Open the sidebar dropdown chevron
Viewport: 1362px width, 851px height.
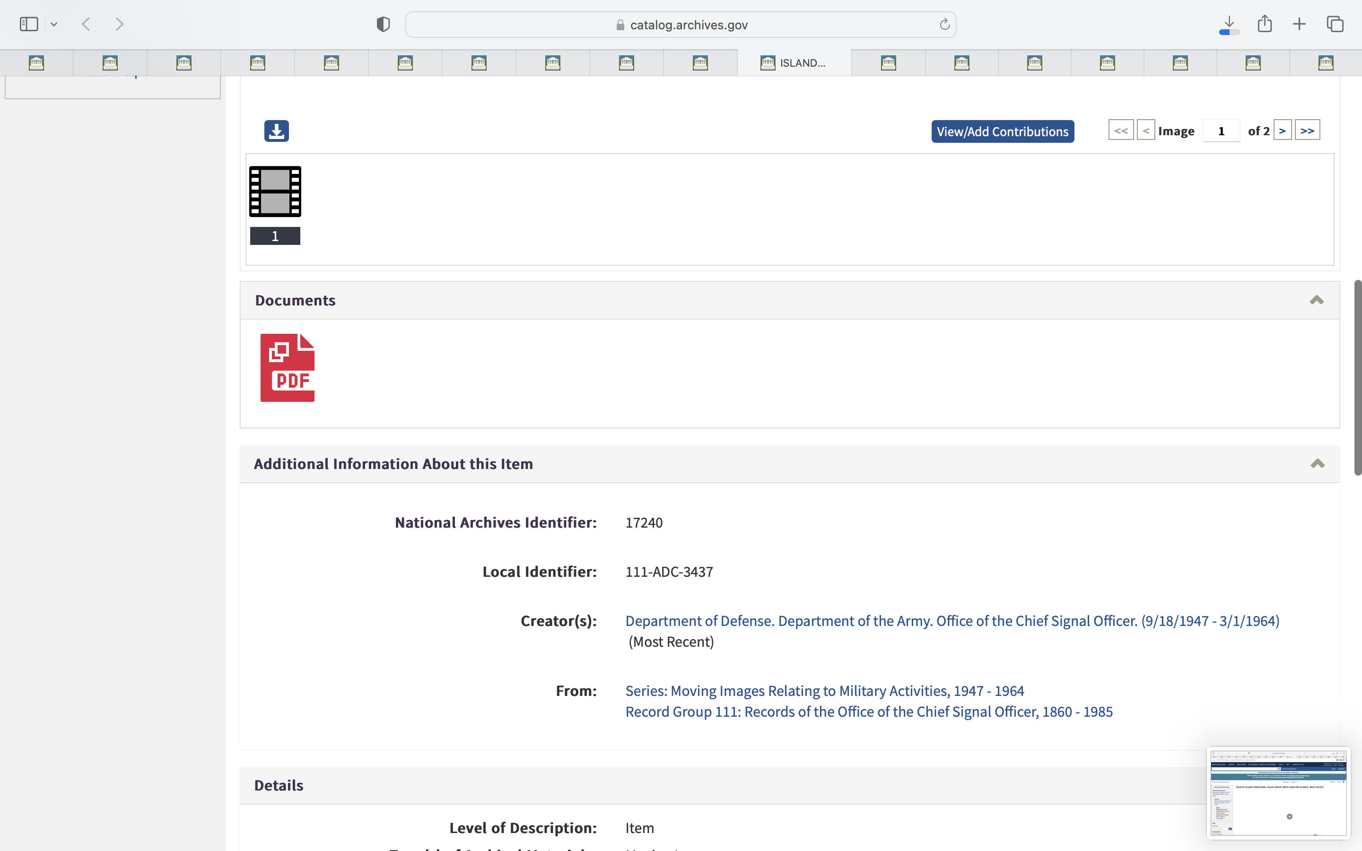pos(54,24)
